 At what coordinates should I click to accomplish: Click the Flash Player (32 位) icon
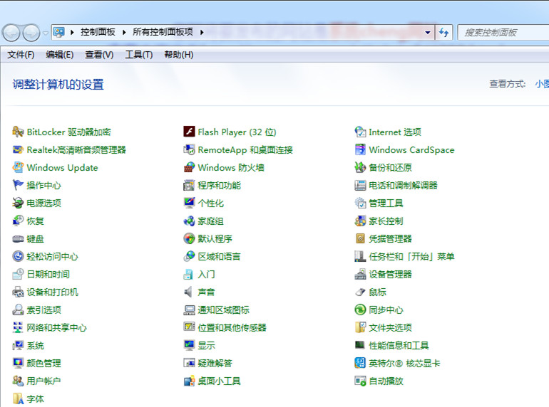tap(189, 132)
